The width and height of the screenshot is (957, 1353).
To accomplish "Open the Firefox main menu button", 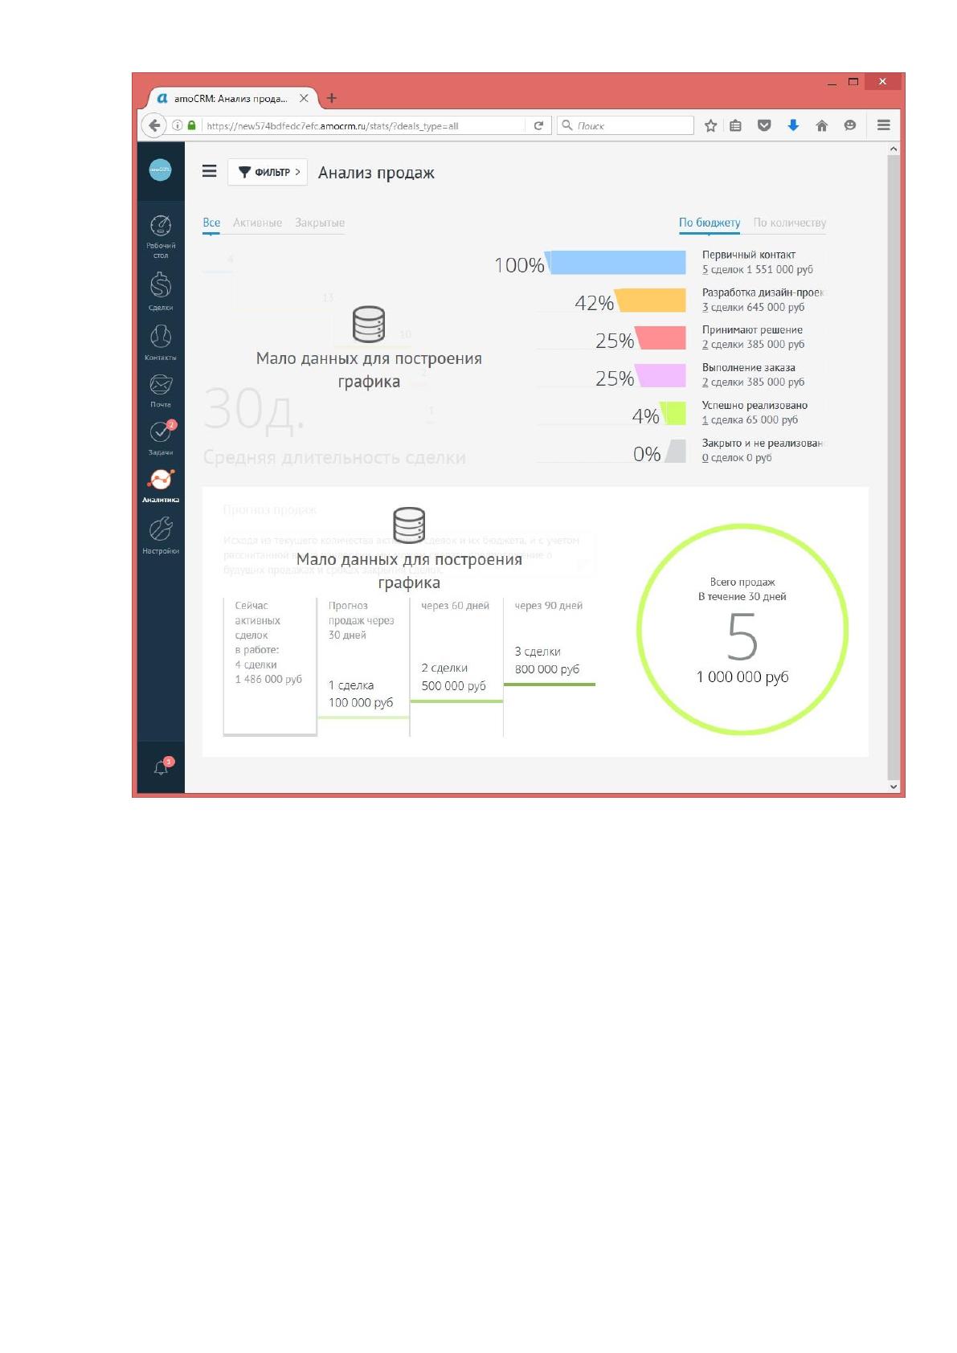I will coord(884,125).
